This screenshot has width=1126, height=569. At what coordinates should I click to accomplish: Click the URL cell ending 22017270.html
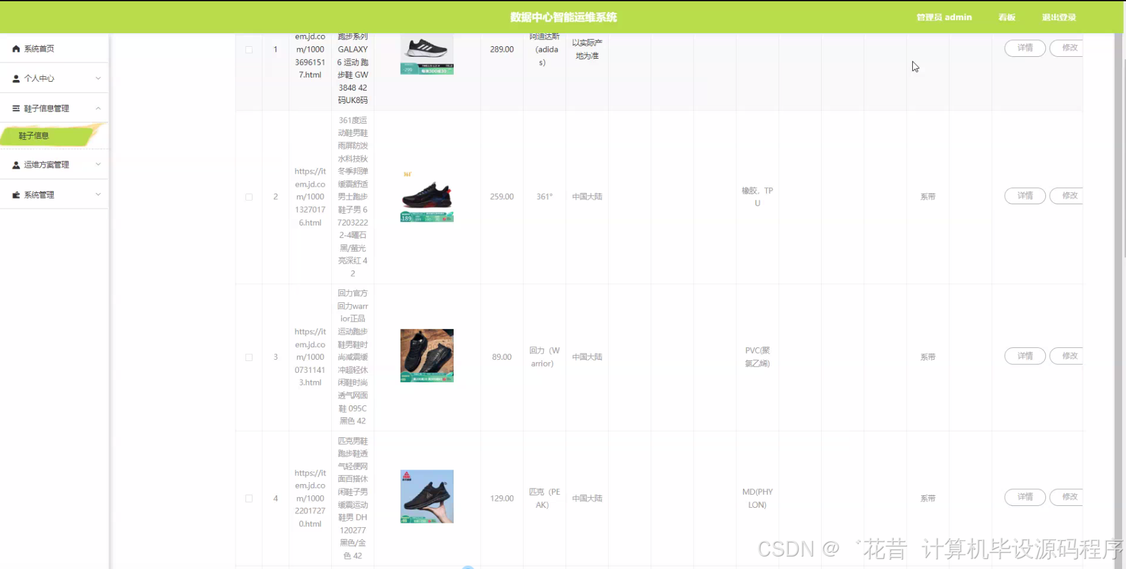click(x=310, y=498)
